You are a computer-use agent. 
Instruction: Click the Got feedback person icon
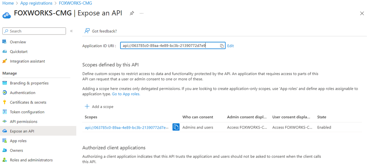click(87, 31)
